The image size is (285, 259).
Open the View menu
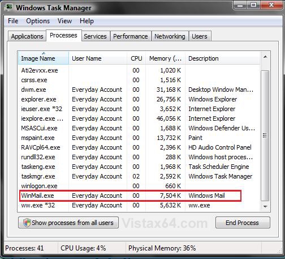coord(64,21)
